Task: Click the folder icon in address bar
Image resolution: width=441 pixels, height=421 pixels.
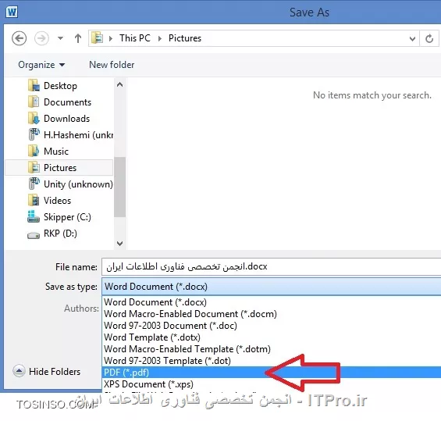Action: [98, 38]
